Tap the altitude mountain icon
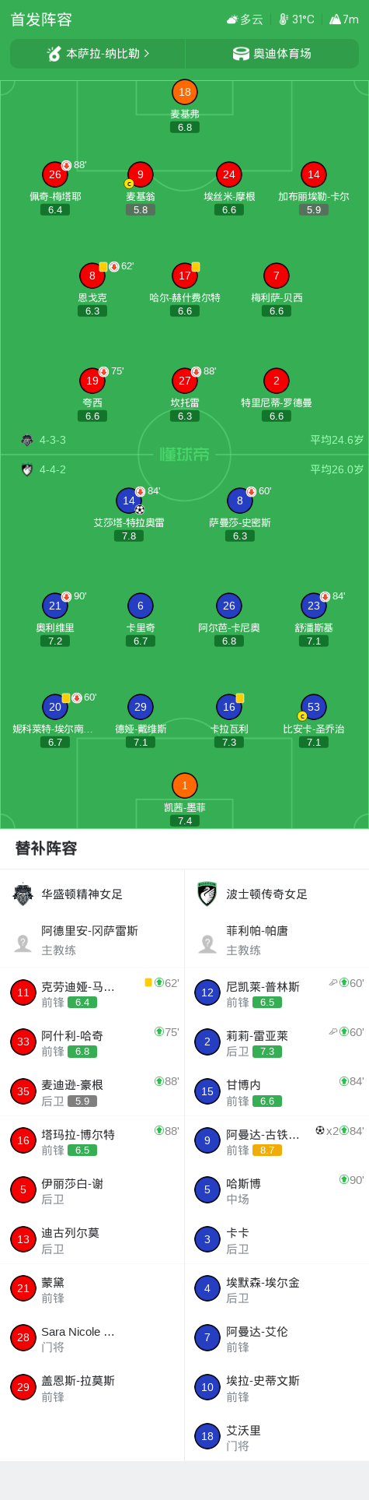Screen dimensions: 369x1500 click(336, 19)
